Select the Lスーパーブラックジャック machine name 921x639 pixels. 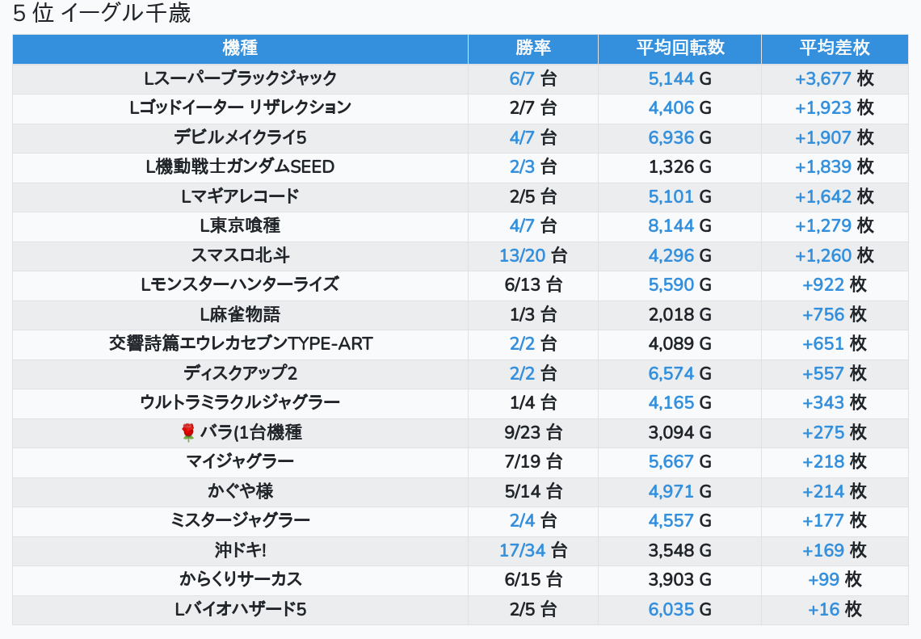click(240, 78)
